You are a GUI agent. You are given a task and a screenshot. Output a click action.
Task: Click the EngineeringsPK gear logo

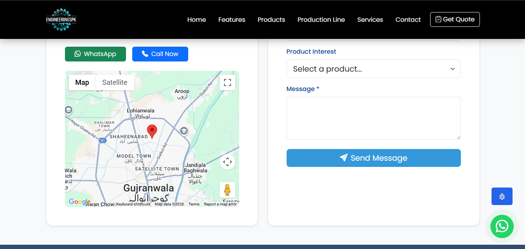pos(61,19)
